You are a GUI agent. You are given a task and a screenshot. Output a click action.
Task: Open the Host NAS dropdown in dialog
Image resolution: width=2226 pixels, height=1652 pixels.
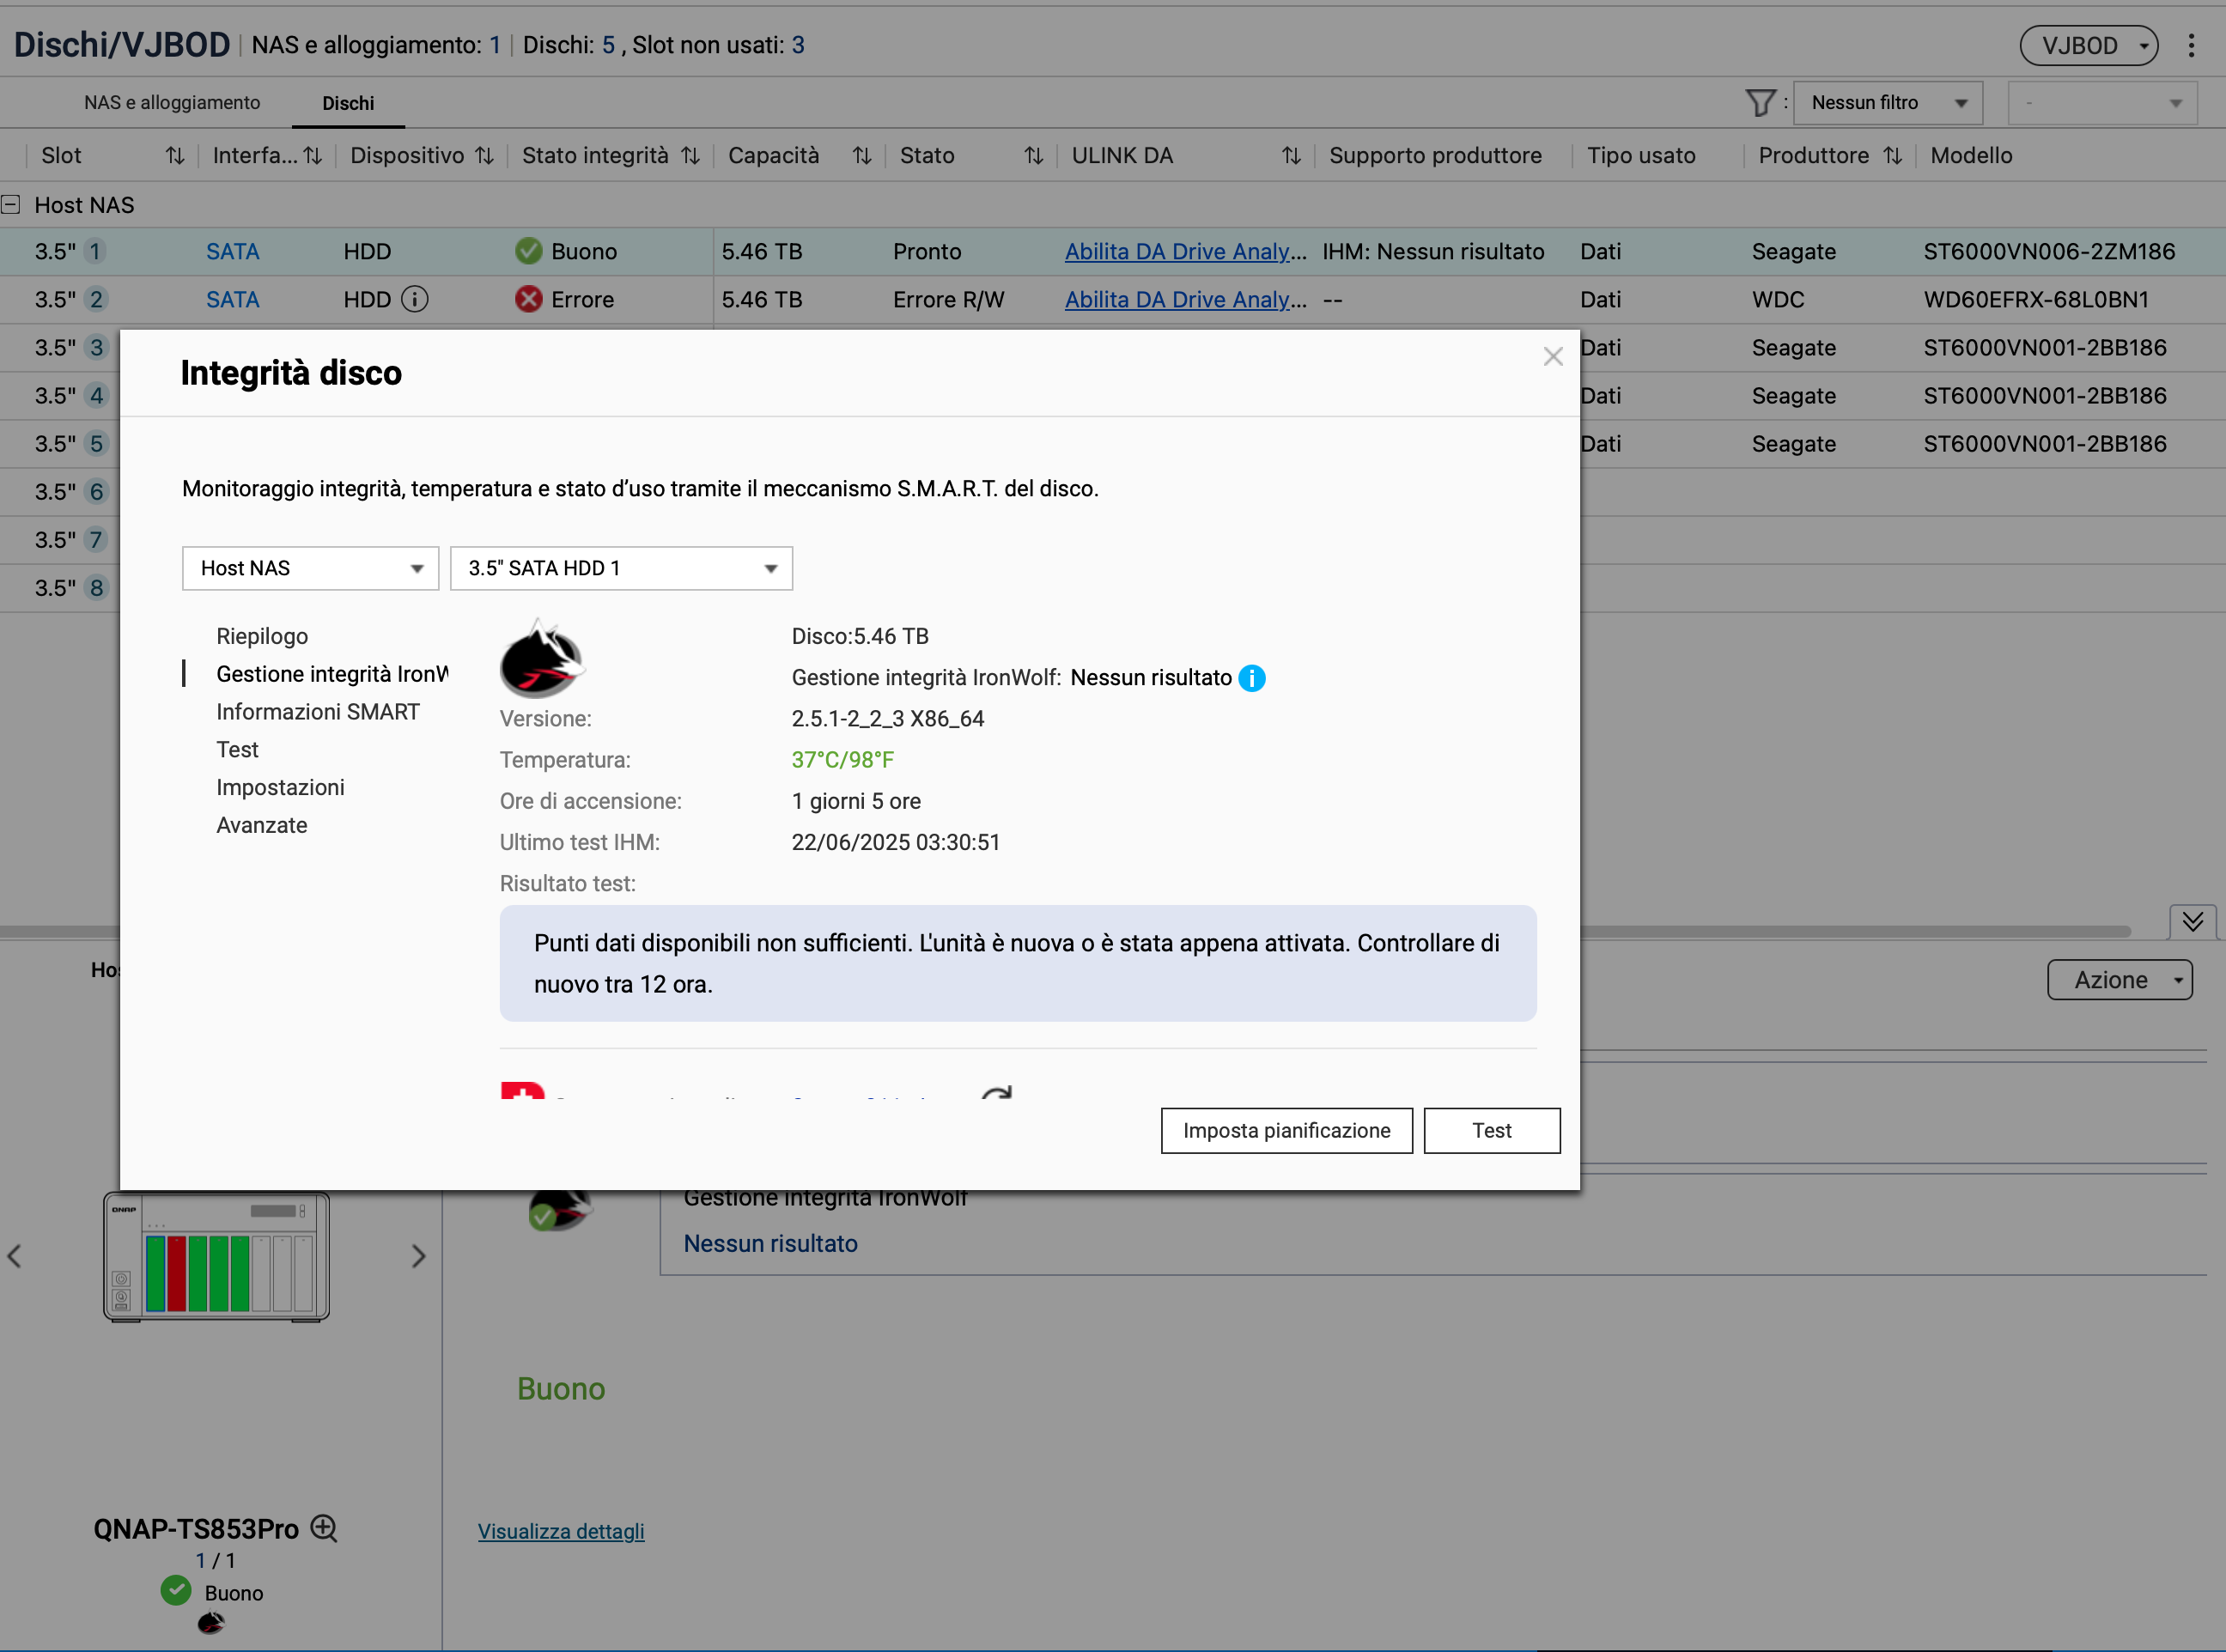point(310,568)
